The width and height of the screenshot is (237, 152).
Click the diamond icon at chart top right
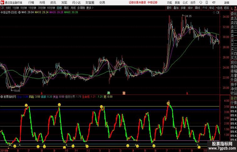[214, 12]
